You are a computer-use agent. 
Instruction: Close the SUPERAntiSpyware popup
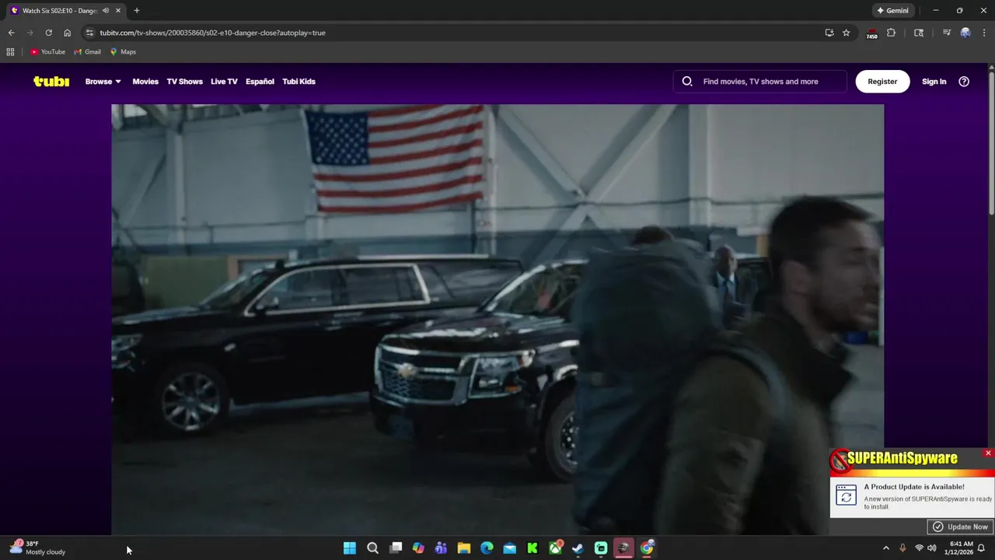tap(988, 453)
